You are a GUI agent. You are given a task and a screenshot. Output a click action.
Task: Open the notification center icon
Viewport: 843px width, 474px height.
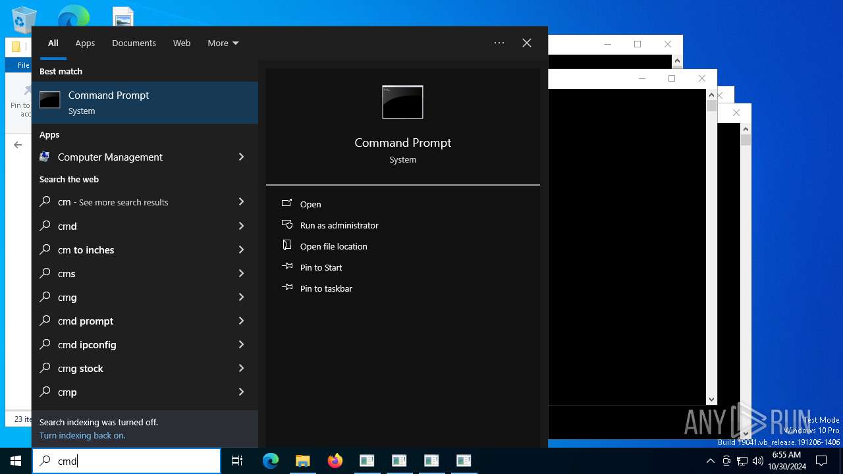[x=821, y=461]
